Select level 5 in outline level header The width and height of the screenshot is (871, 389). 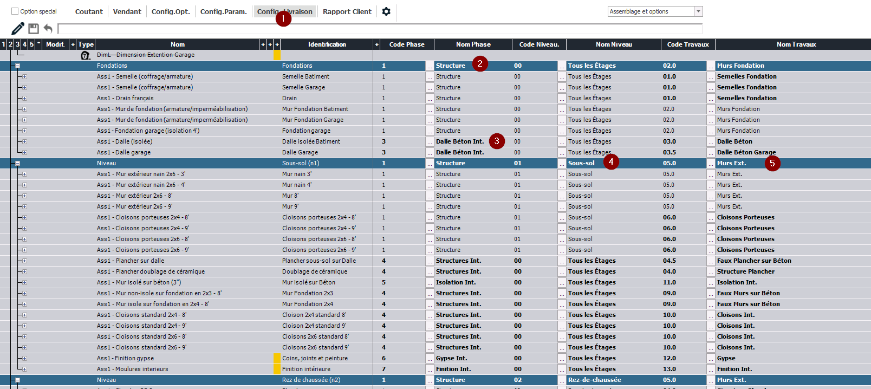click(31, 44)
